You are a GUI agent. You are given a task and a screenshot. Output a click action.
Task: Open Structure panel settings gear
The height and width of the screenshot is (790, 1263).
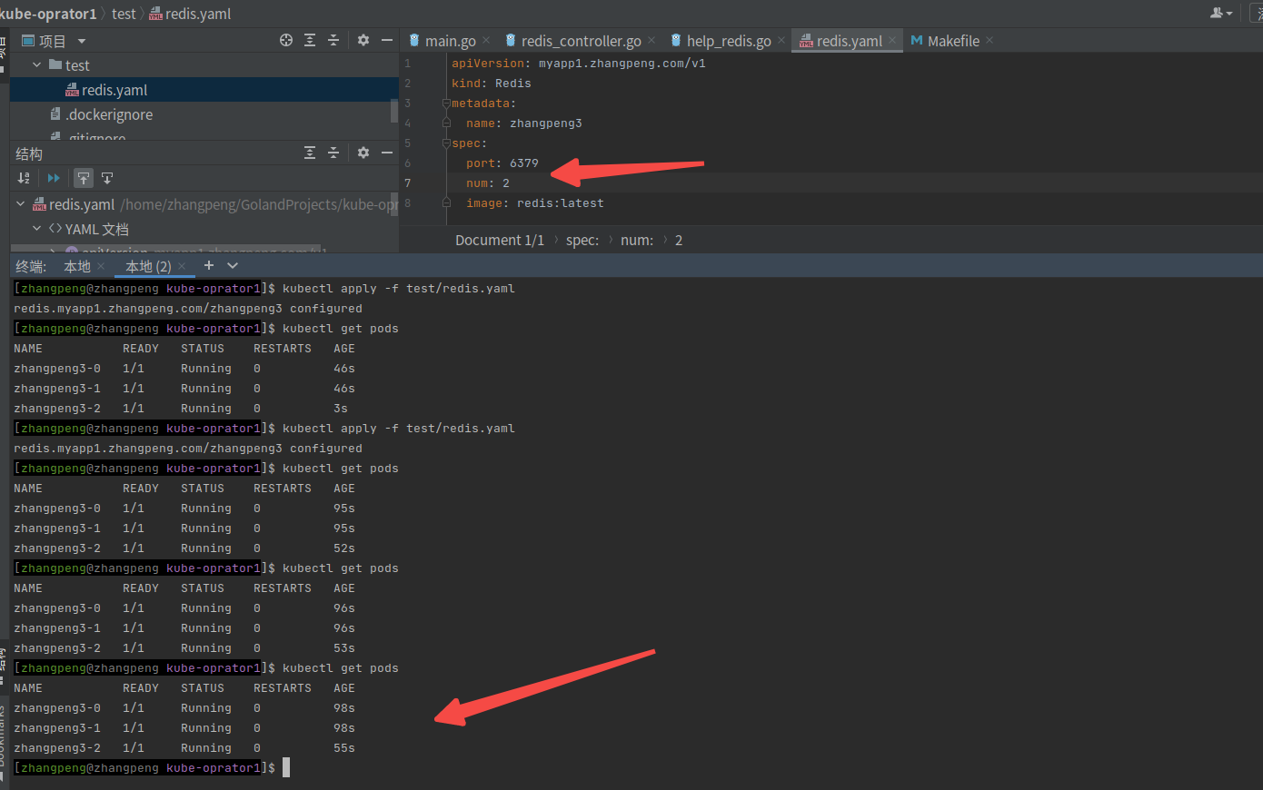[x=363, y=153]
